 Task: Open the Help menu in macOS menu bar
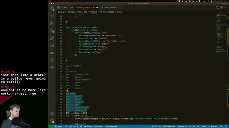coord(50,1)
